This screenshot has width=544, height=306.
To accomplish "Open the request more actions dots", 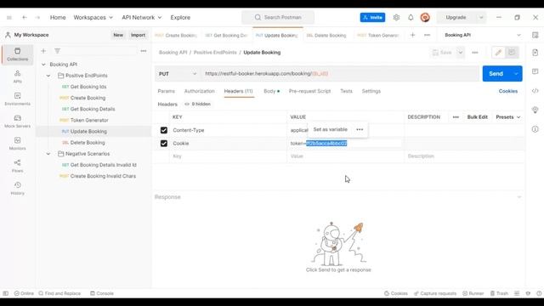I will tap(475, 53).
